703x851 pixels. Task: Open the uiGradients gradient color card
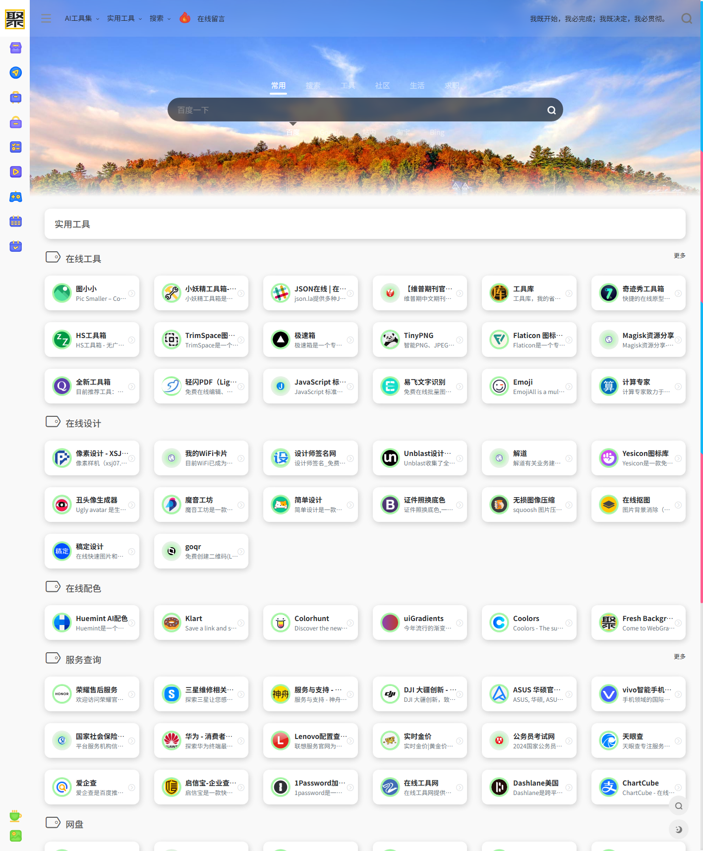[419, 623]
